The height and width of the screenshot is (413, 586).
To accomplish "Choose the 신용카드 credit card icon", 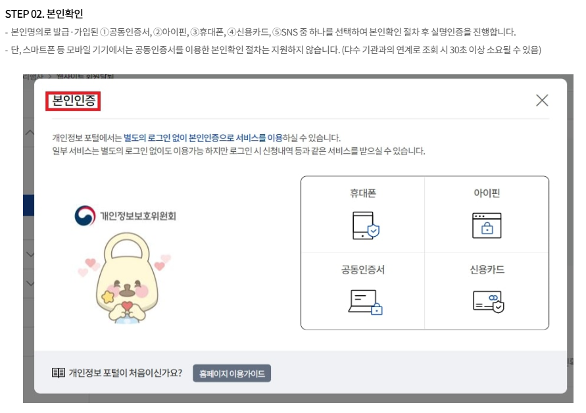I will coord(487,301).
